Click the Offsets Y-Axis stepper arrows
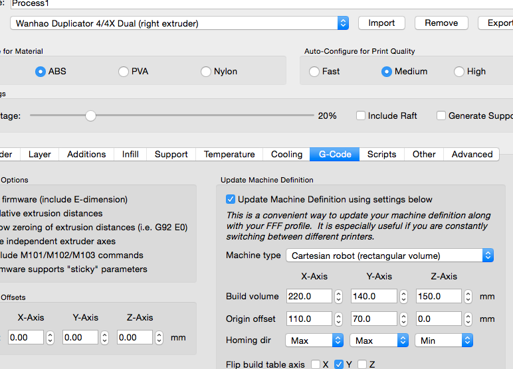 click(x=104, y=338)
